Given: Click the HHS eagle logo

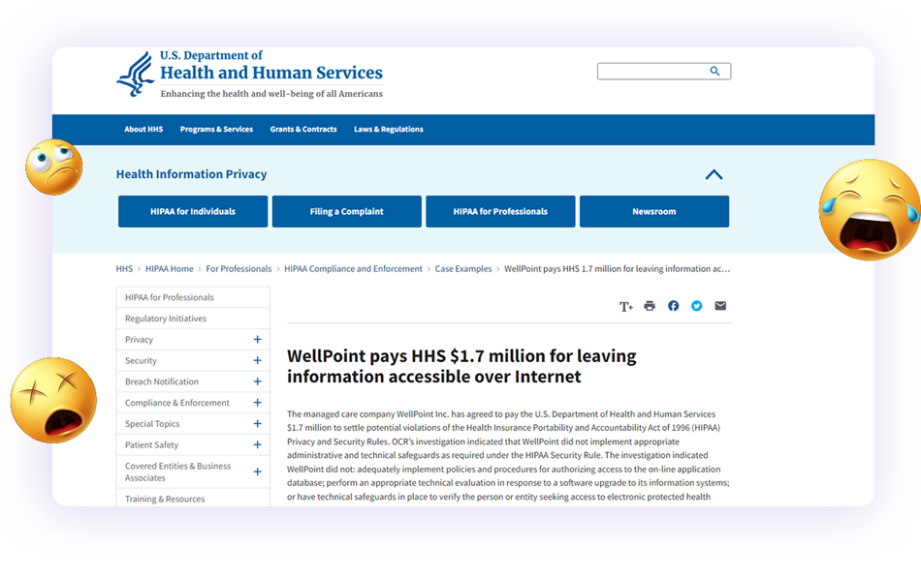Looking at the screenshot, I should click(136, 74).
